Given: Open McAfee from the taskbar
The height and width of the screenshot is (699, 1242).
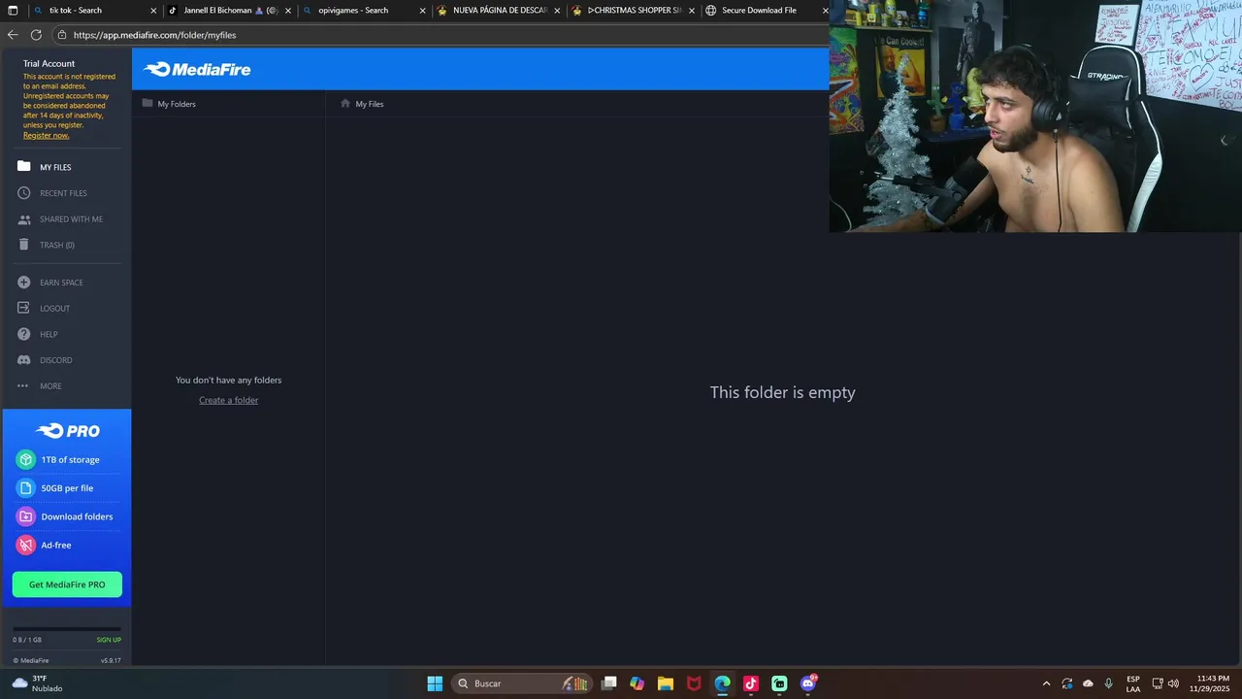Looking at the screenshot, I should coord(694,683).
